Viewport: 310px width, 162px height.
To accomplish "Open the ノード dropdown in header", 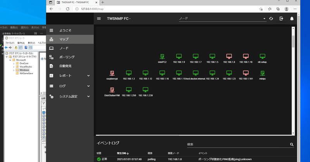I will point(222,19).
